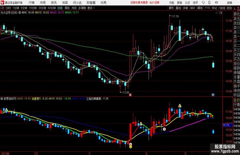This screenshot has width=240, height=155.
Task: Click the 画线 drawing toolbar button
Action: tap(200, 8)
